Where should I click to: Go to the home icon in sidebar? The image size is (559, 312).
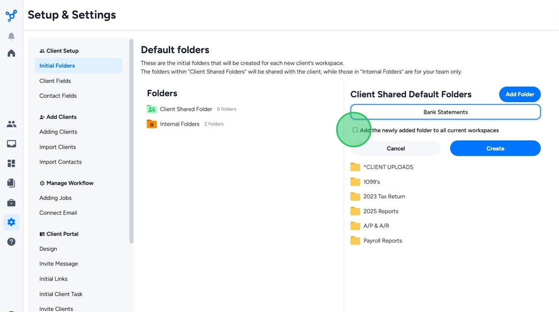[x=11, y=53]
